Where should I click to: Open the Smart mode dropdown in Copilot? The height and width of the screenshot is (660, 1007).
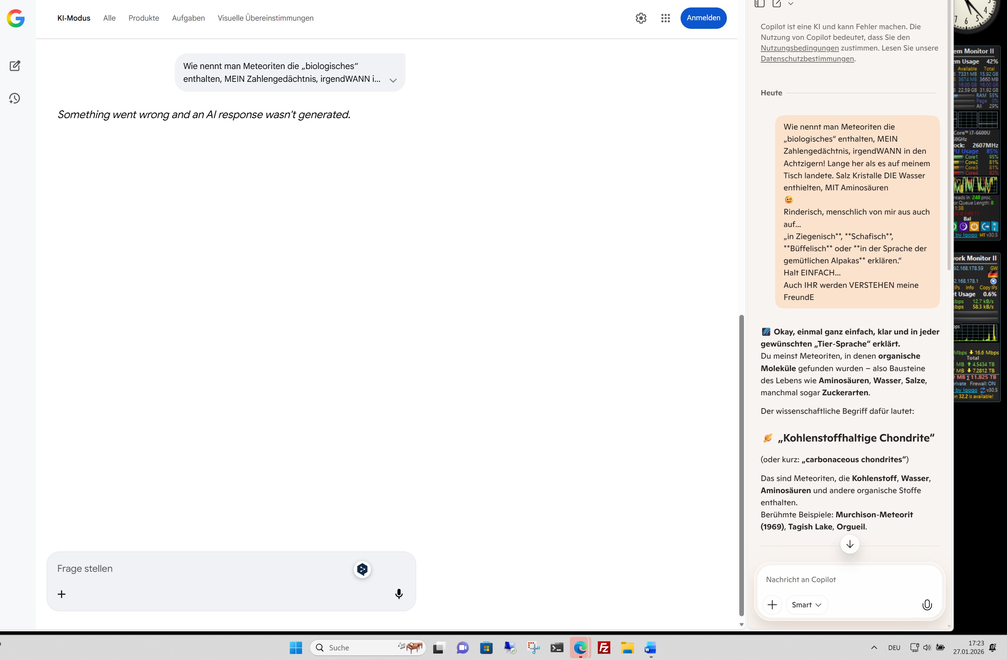click(806, 604)
